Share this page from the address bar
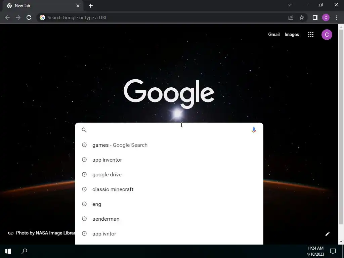The height and width of the screenshot is (258, 344). pyautogui.click(x=291, y=17)
